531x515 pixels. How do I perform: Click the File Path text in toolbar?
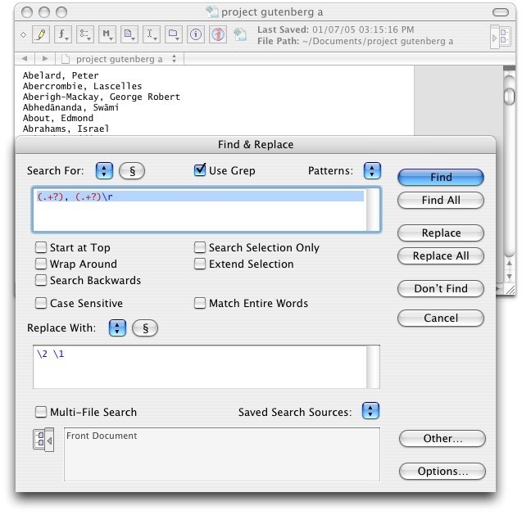tap(356, 41)
